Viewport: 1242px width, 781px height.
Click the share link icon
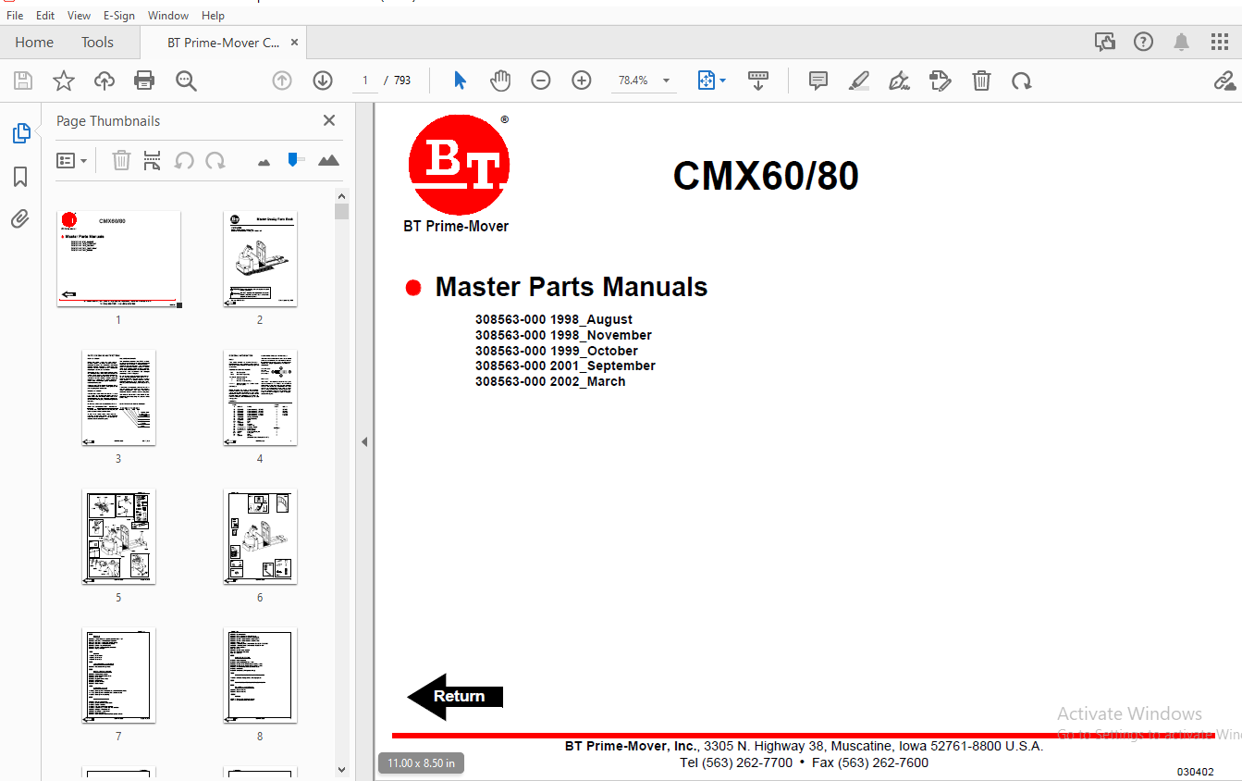click(1224, 81)
